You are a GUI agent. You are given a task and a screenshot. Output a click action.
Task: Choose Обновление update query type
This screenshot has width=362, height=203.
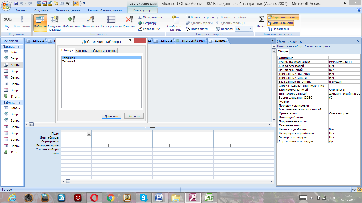click(91, 22)
